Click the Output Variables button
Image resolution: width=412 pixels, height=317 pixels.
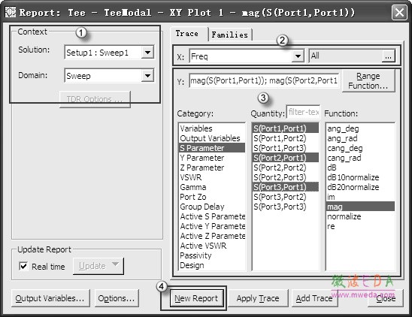click(x=50, y=298)
